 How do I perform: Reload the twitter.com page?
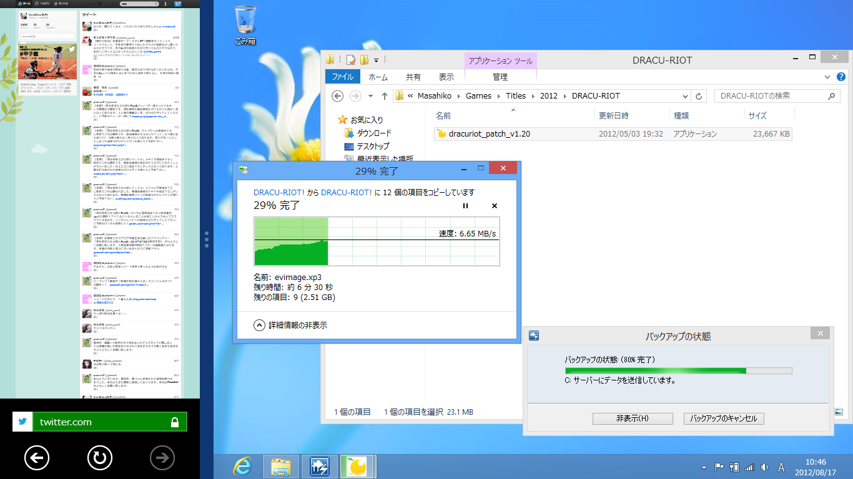pos(99,458)
